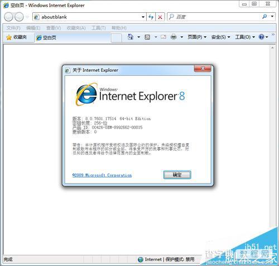279x266 pixels.
Task: Click the new tab button
Action: click(x=116, y=38)
